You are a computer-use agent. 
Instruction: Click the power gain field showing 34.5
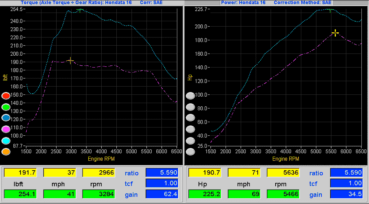(x=346, y=194)
